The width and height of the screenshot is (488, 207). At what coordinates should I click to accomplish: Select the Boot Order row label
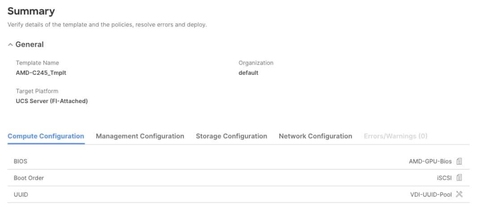[x=29, y=178]
